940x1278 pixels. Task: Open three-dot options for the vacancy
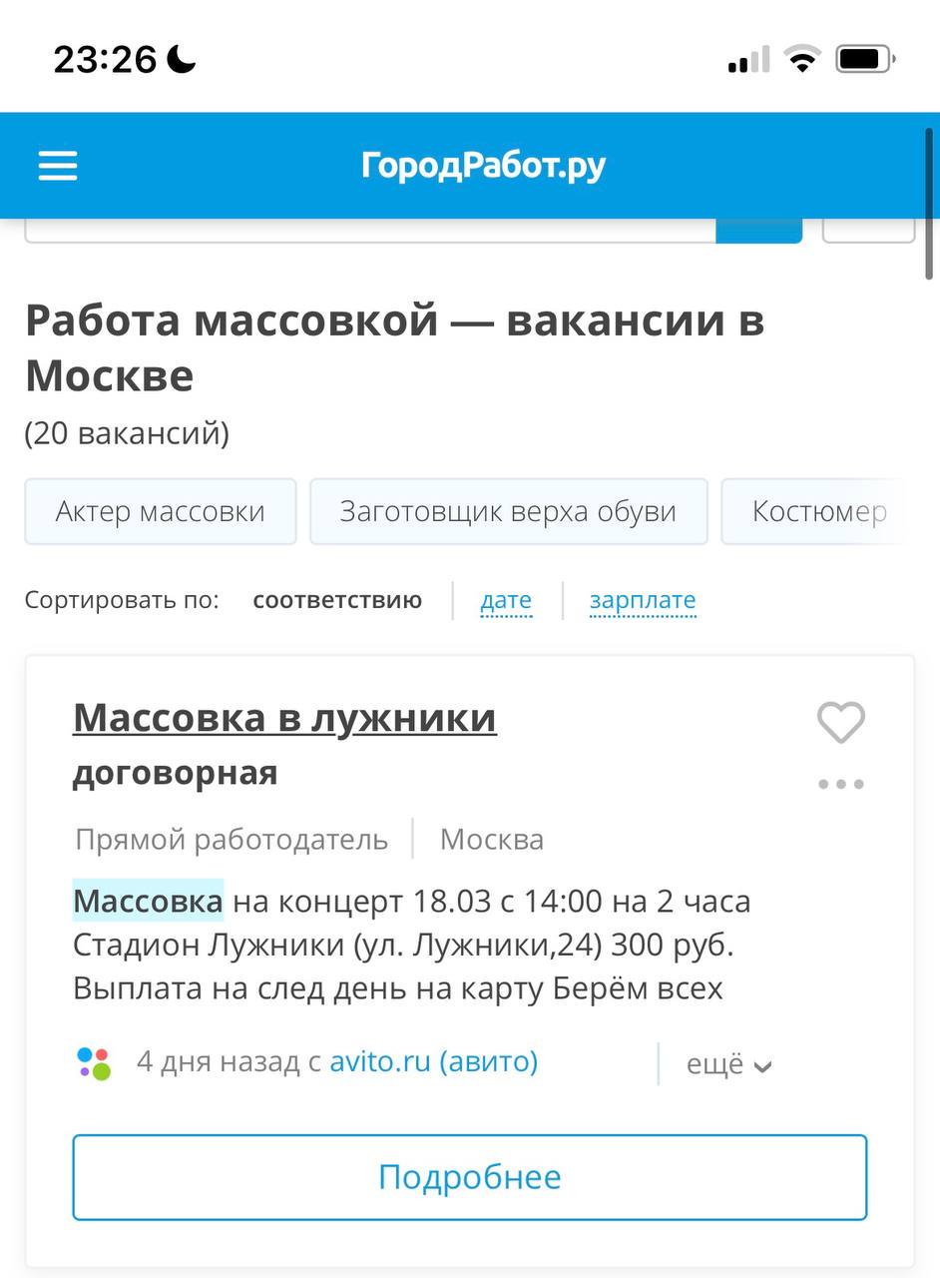(x=840, y=784)
